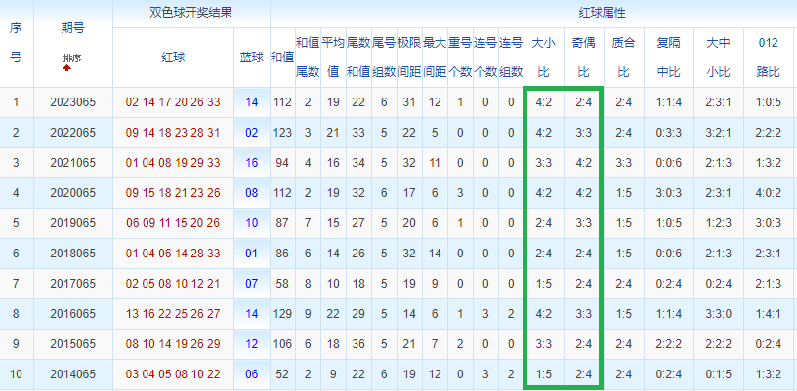Click the red sort arrow under 期号

(x=66, y=68)
